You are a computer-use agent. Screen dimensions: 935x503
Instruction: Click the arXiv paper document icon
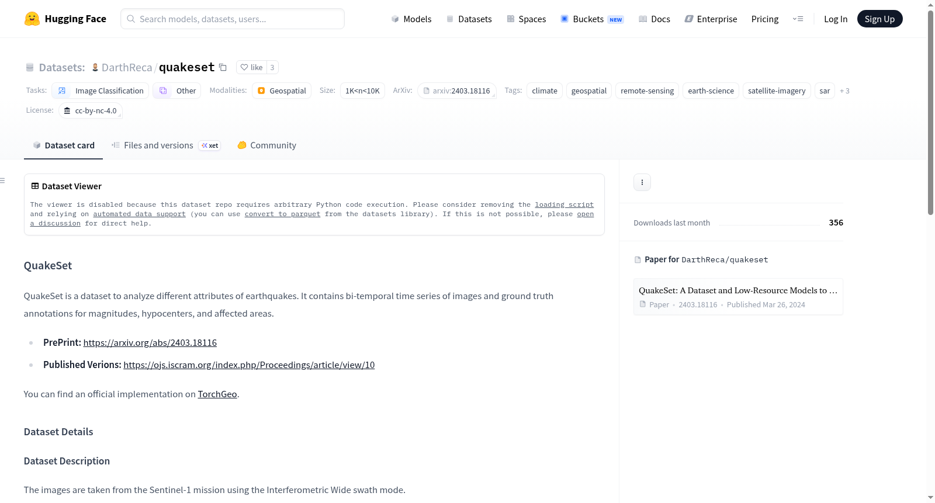(x=427, y=91)
